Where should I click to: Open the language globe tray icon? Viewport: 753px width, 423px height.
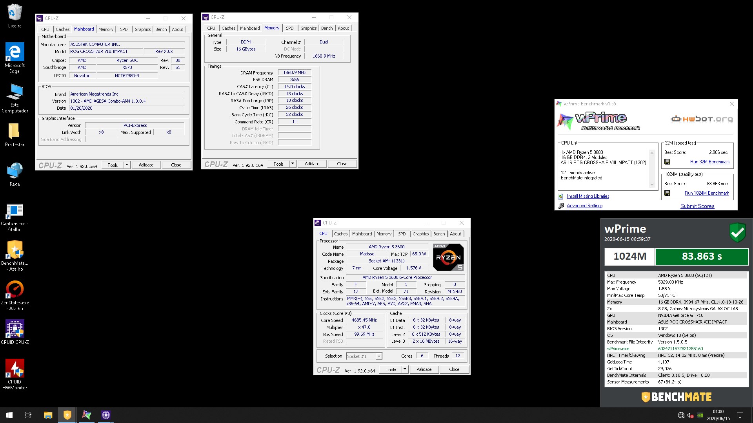(681, 415)
